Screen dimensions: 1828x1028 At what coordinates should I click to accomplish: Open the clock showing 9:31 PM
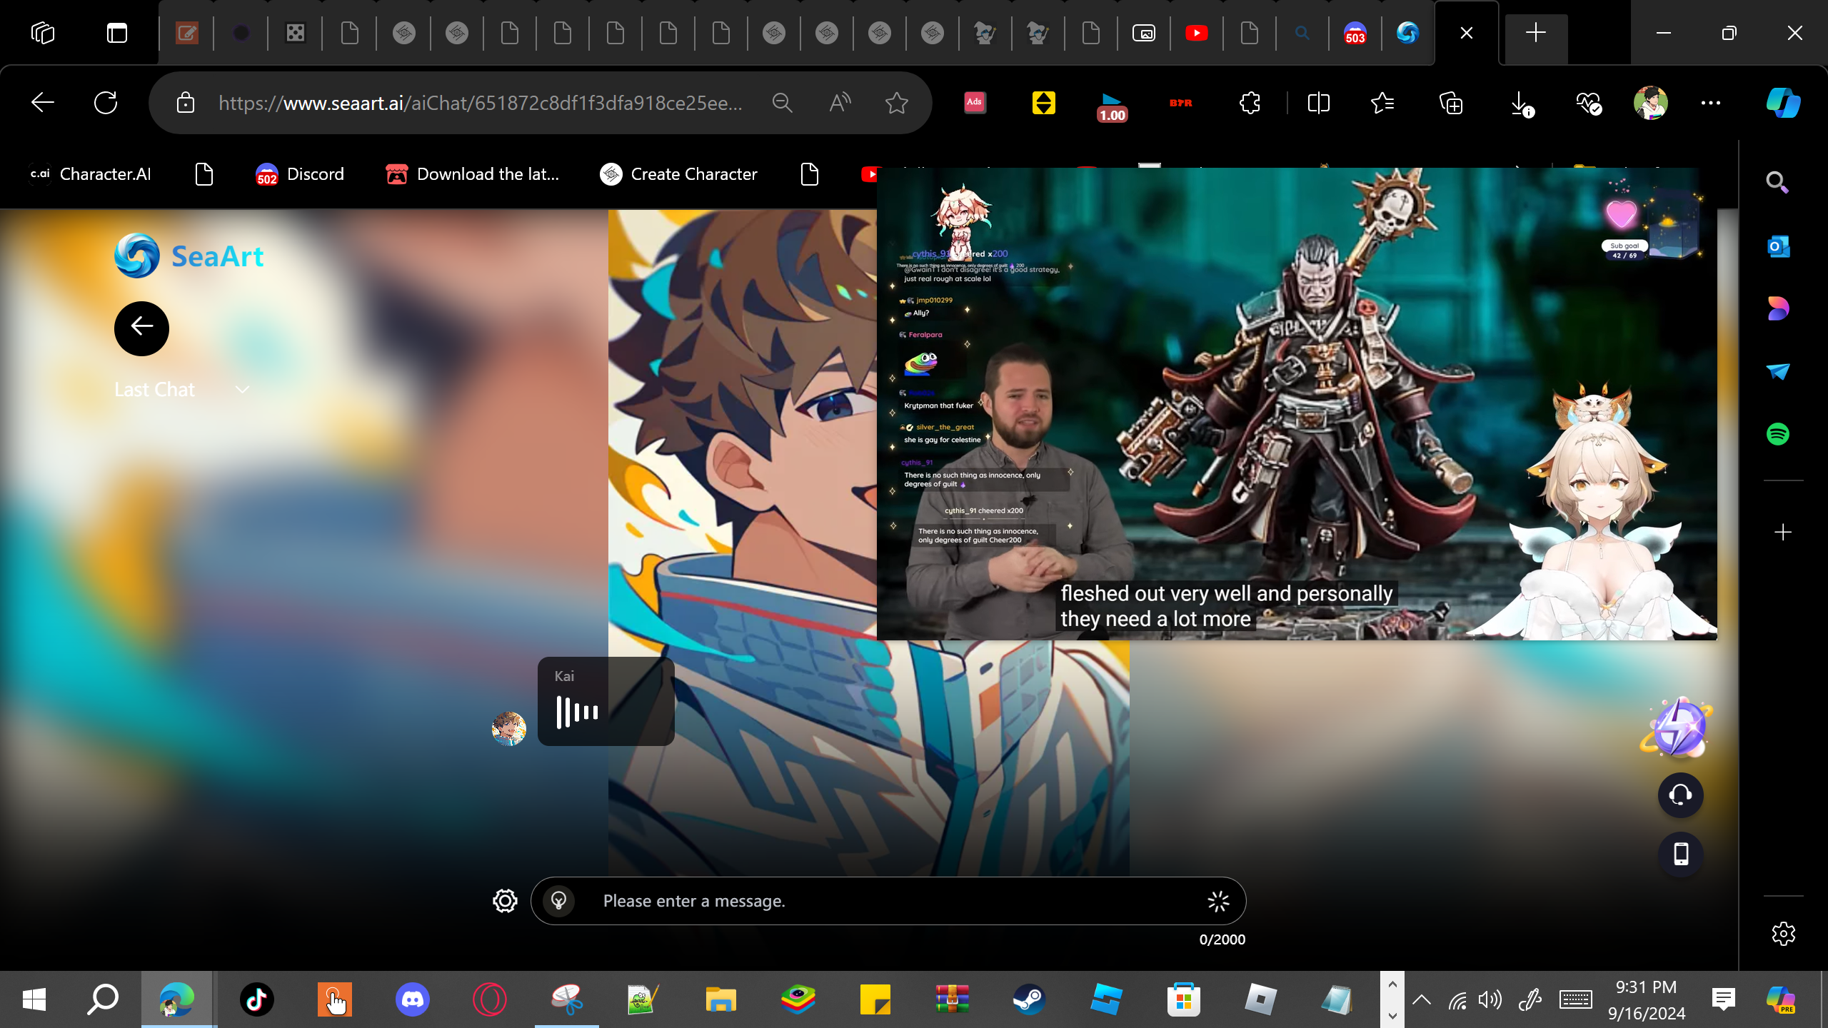coord(1647,999)
